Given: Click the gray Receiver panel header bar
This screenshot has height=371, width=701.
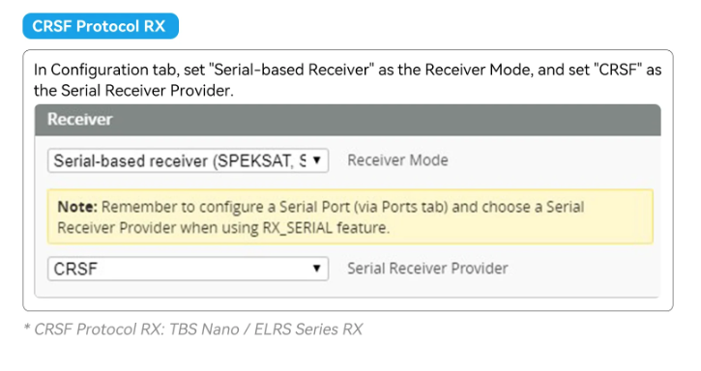Looking at the screenshot, I should 348,120.
